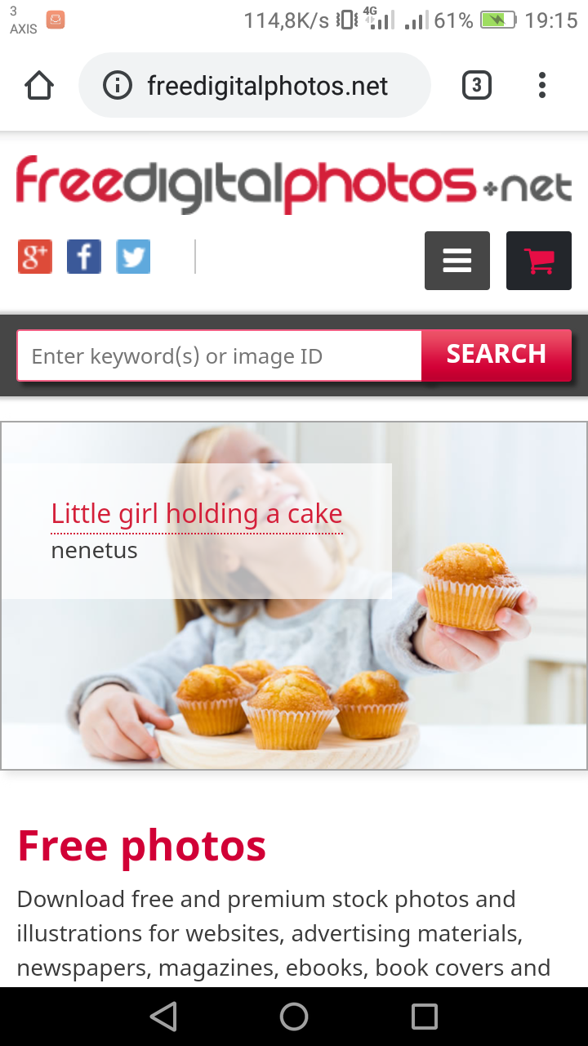The image size is (588, 1046).
Task: Tap the featured cupcake photo
Action: (294, 596)
